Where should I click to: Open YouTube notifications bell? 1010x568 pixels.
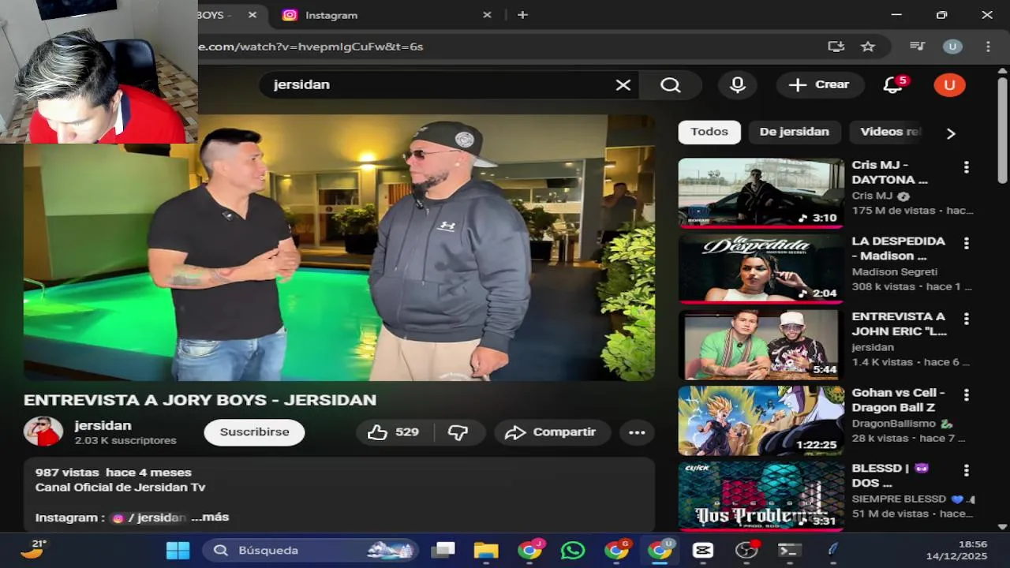point(892,85)
